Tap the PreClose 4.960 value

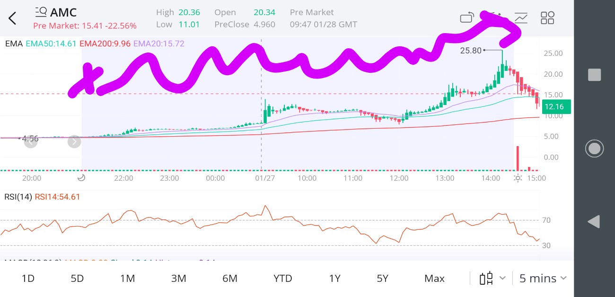pyautogui.click(x=264, y=24)
